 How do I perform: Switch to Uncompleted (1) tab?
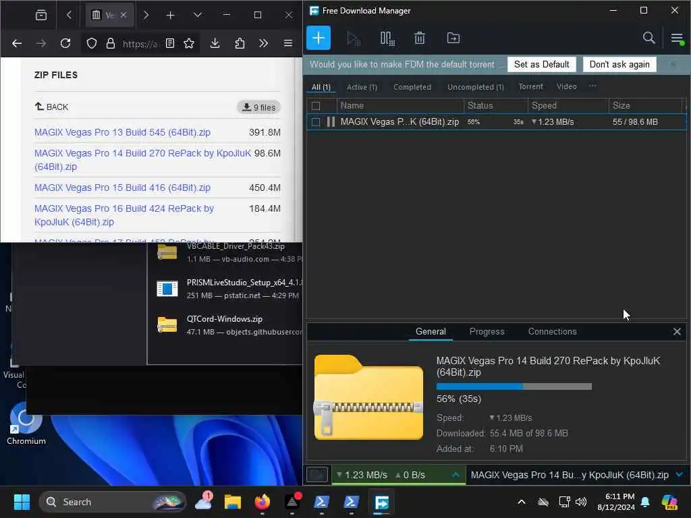476,87
